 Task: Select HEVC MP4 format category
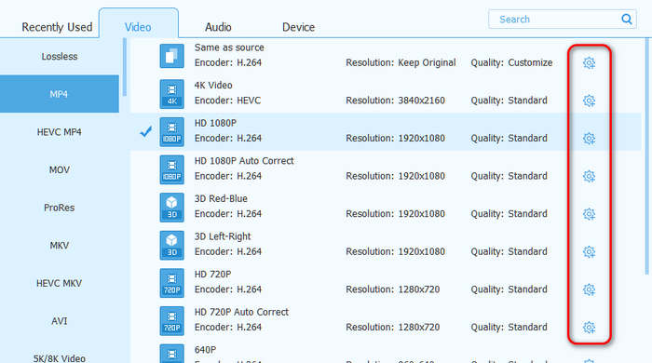(x=60, y=132)
